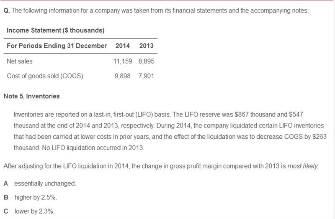Click the 11,159 net sales value
This screenshot has width=335, height=219.
tap(123, 61)
